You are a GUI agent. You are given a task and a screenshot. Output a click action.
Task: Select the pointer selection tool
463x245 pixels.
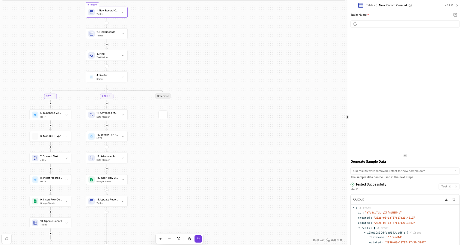coord(198,239)
